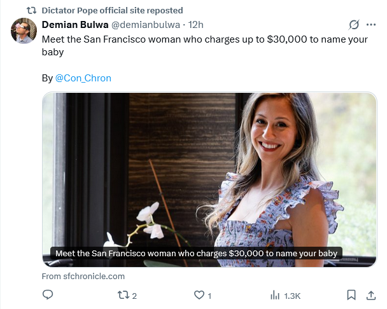The height and width of the screenshot is (309, 387).
Task: Repost the tweet using the arrows icon
Action: (123, 295)
